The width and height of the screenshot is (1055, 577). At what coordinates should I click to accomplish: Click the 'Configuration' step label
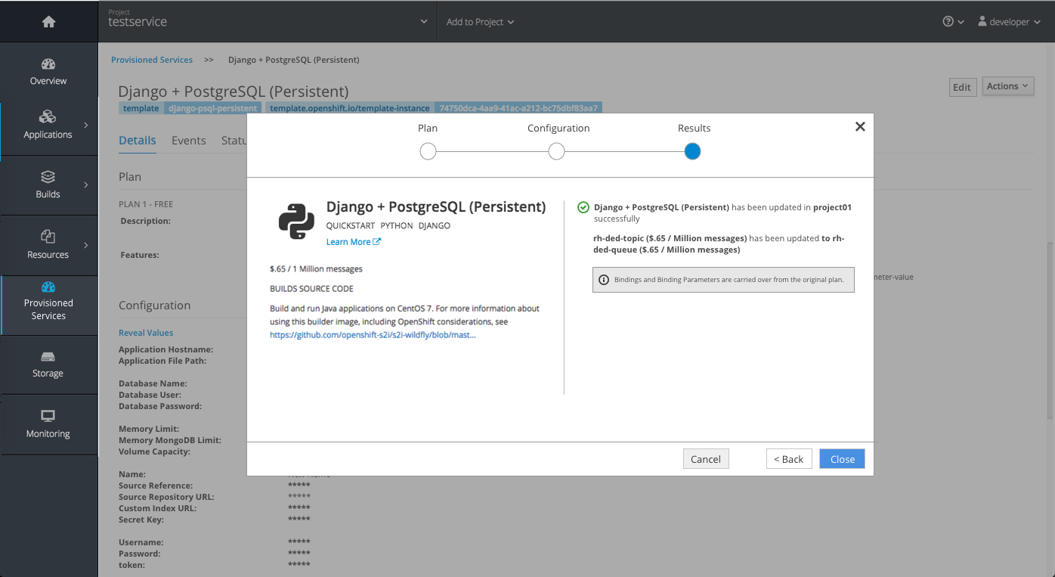click(x=558, y=129)
